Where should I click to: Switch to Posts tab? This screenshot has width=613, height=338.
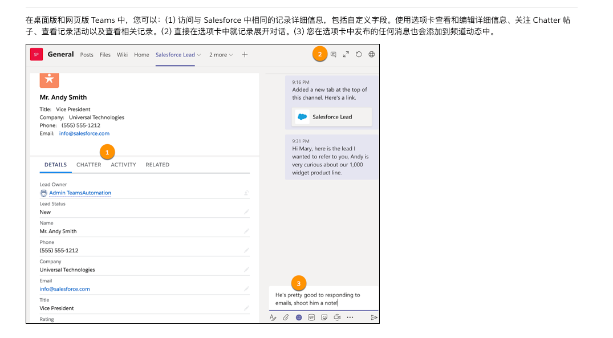tap(87, 55)
